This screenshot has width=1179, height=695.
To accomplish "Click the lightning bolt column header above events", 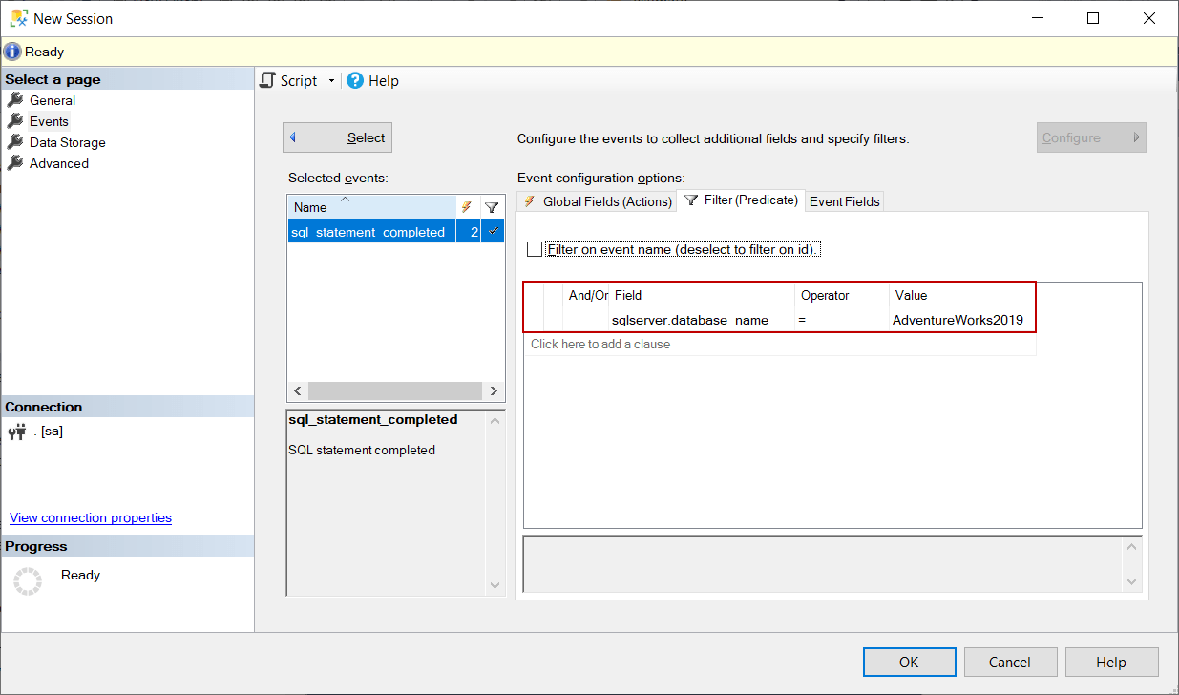I will click(467, 206).
